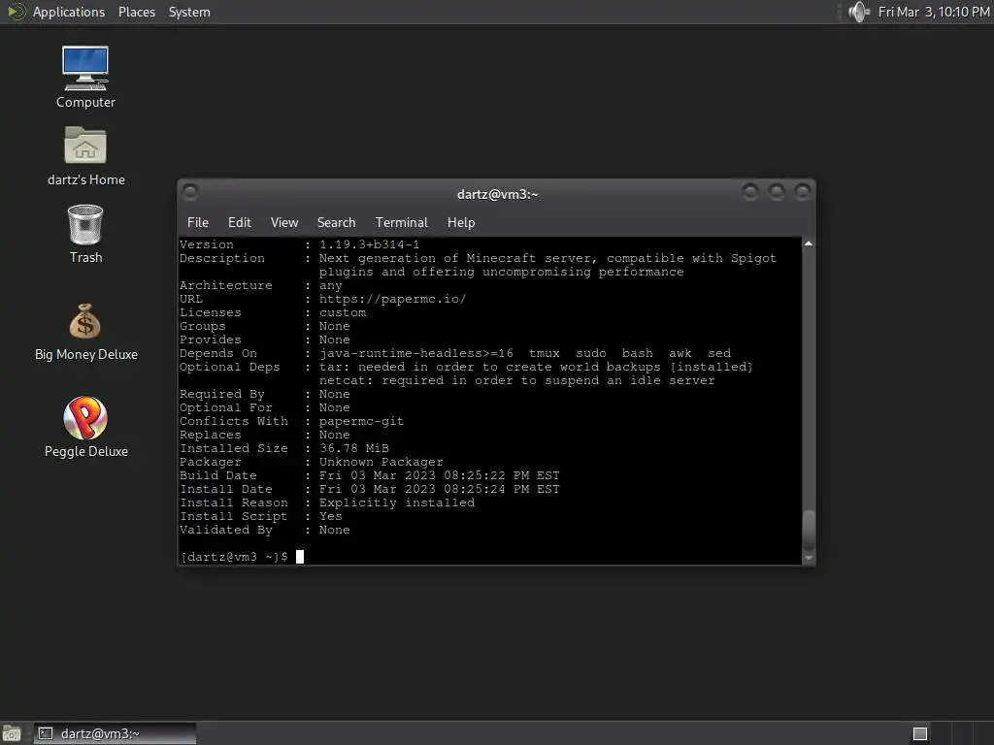The image size is (994, 745).
Task: Click the terminal title dartz@vm3:~
Action: point(498,194)
